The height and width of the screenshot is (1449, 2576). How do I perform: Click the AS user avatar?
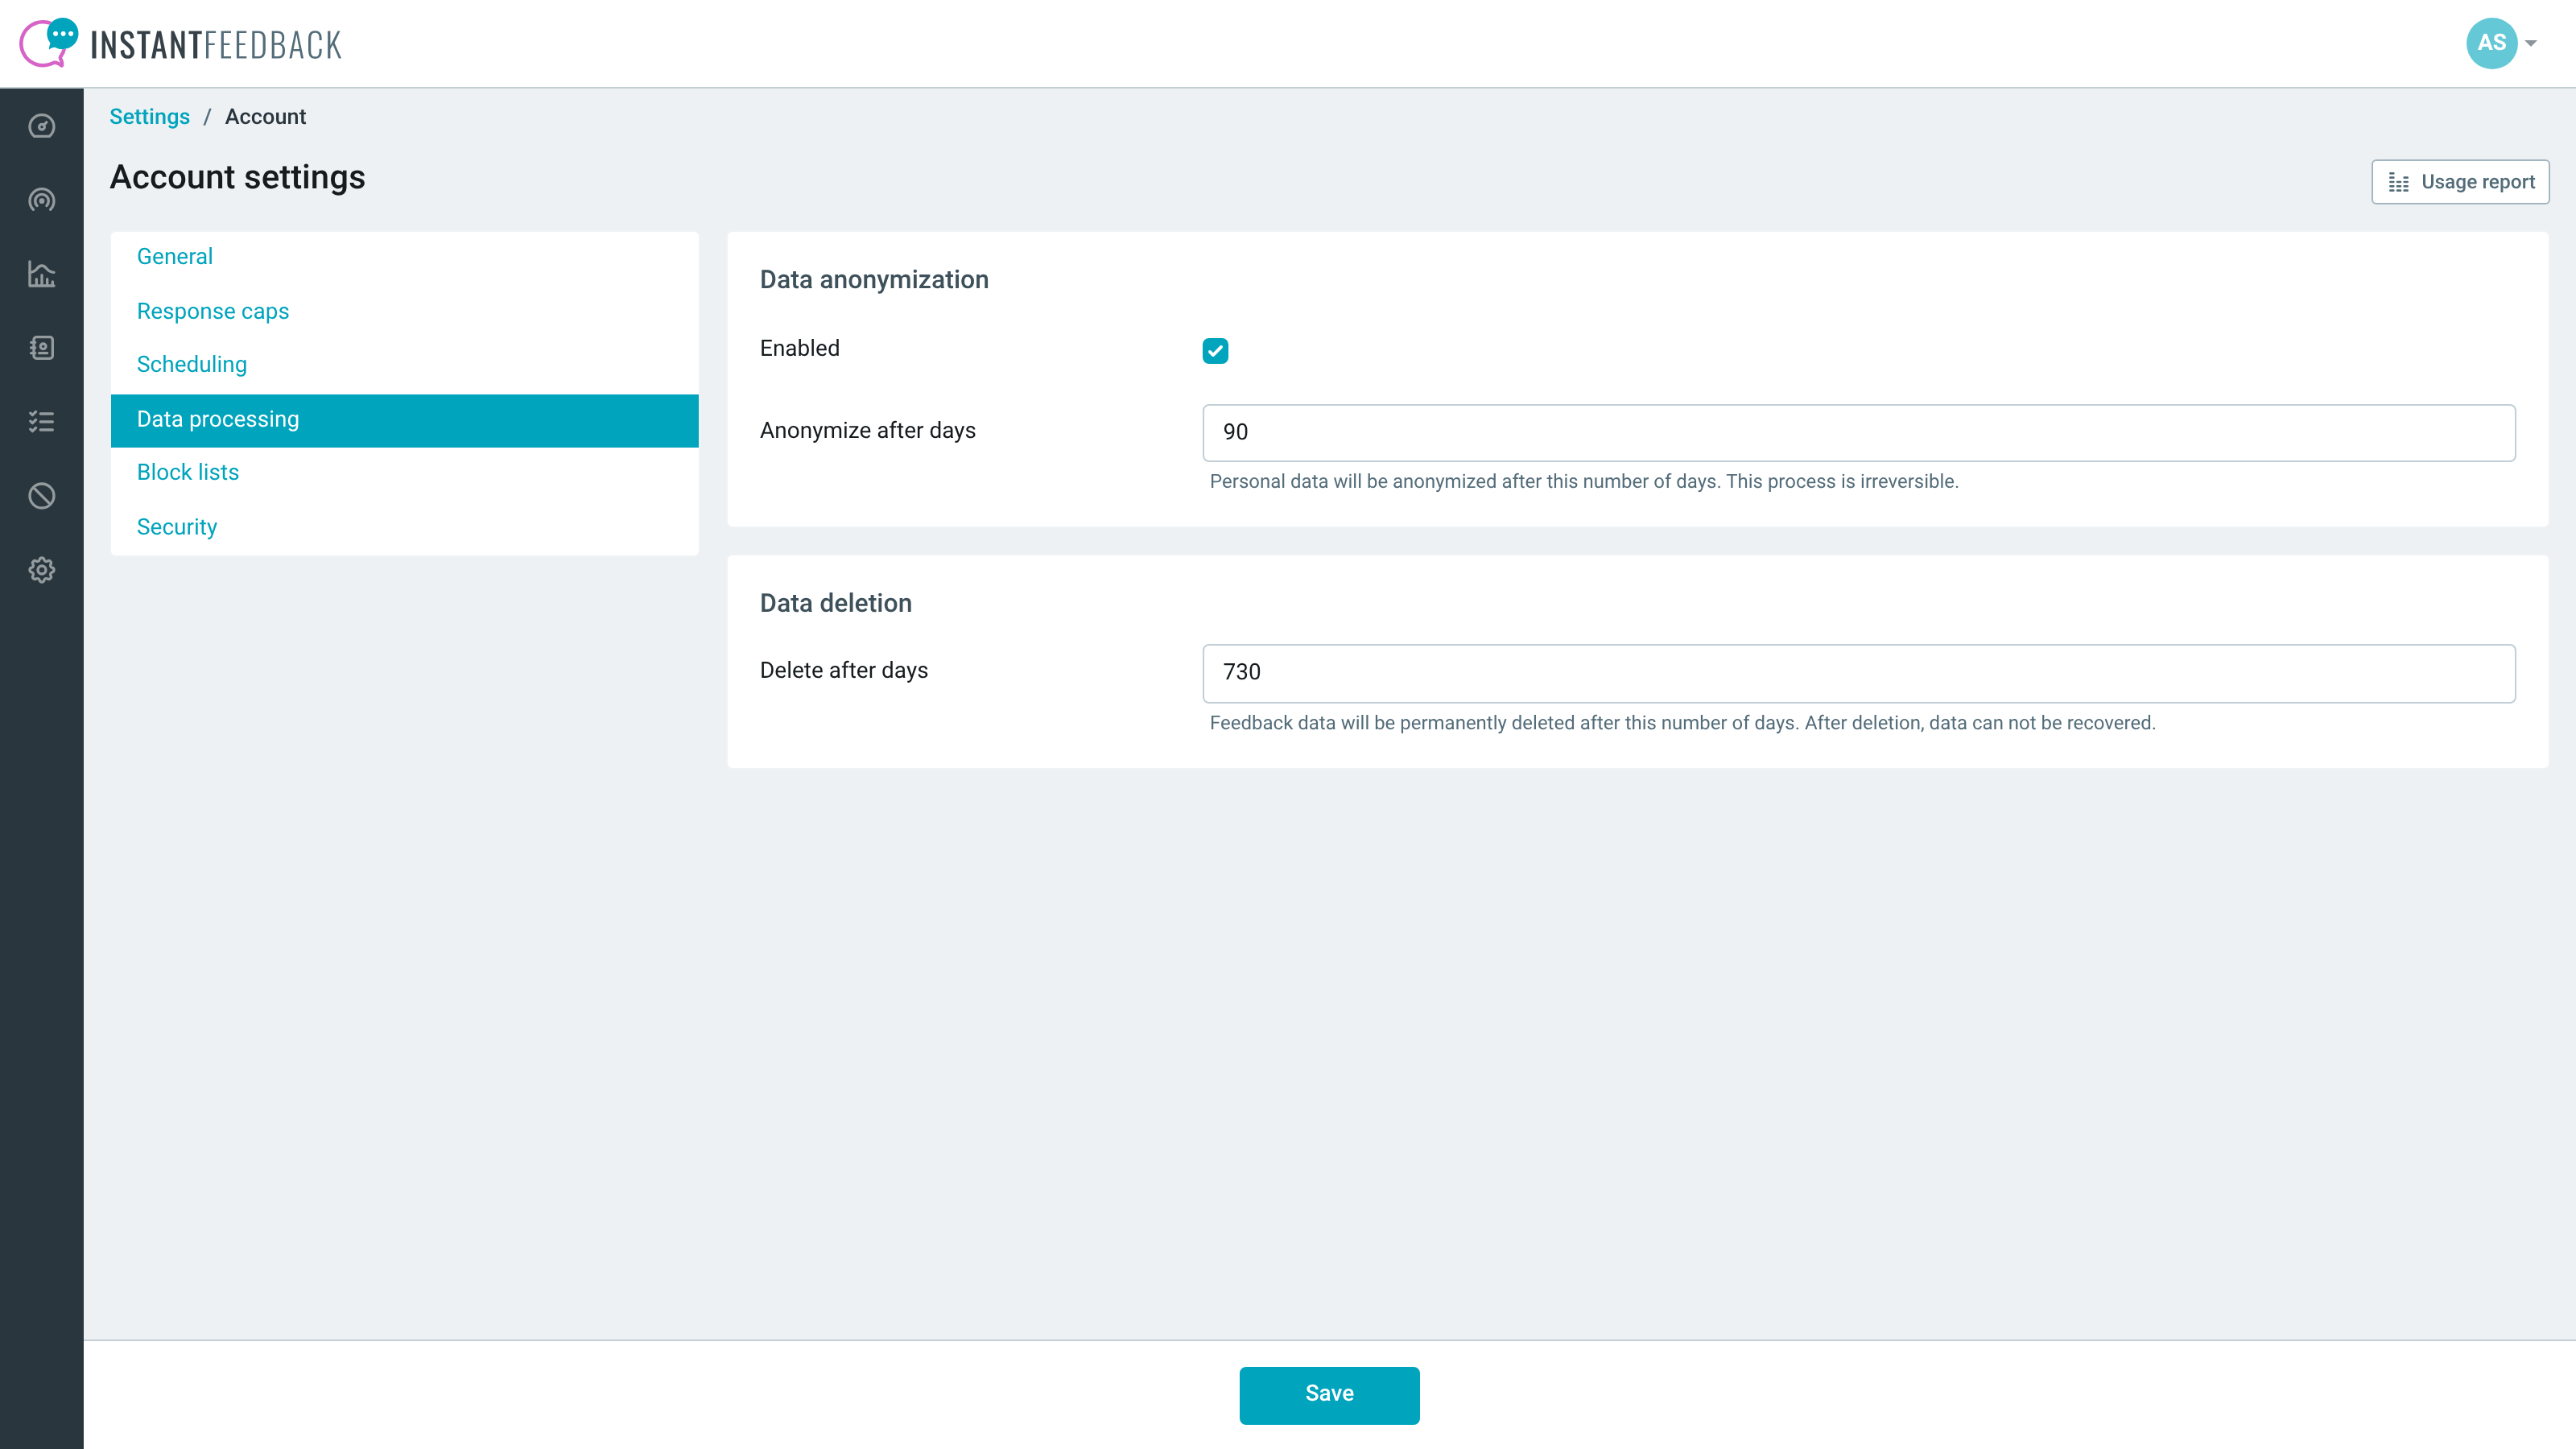[2491, 43]
